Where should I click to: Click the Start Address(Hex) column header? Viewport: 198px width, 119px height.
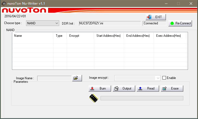pos(109,36)
